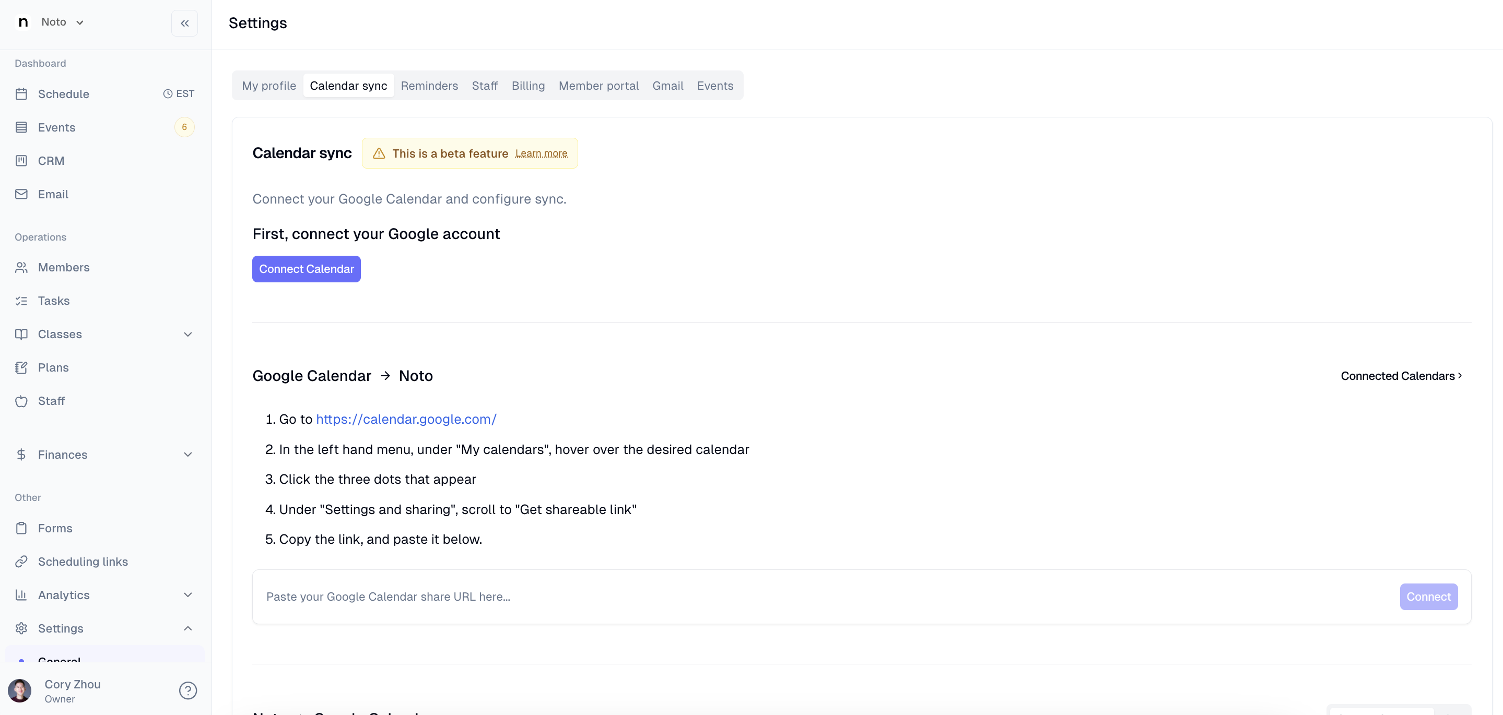
Task: Click the Classes book icon
Action: tap(21, 334)
